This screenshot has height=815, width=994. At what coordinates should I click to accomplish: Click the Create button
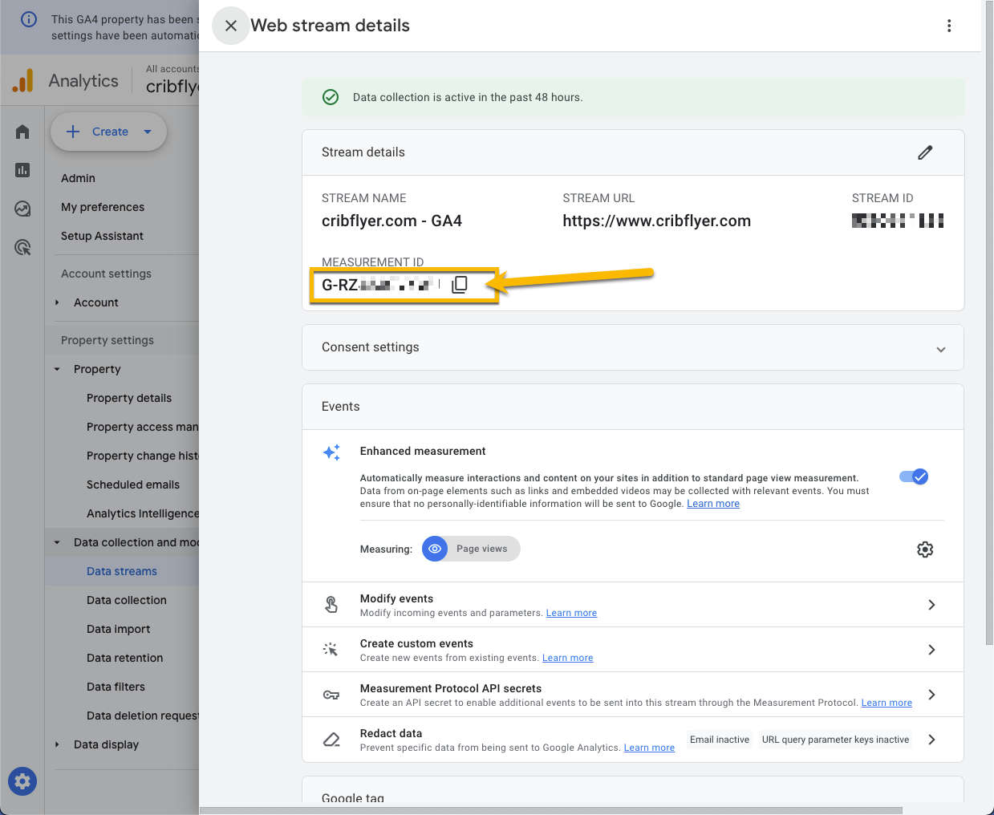coord(108,132)
